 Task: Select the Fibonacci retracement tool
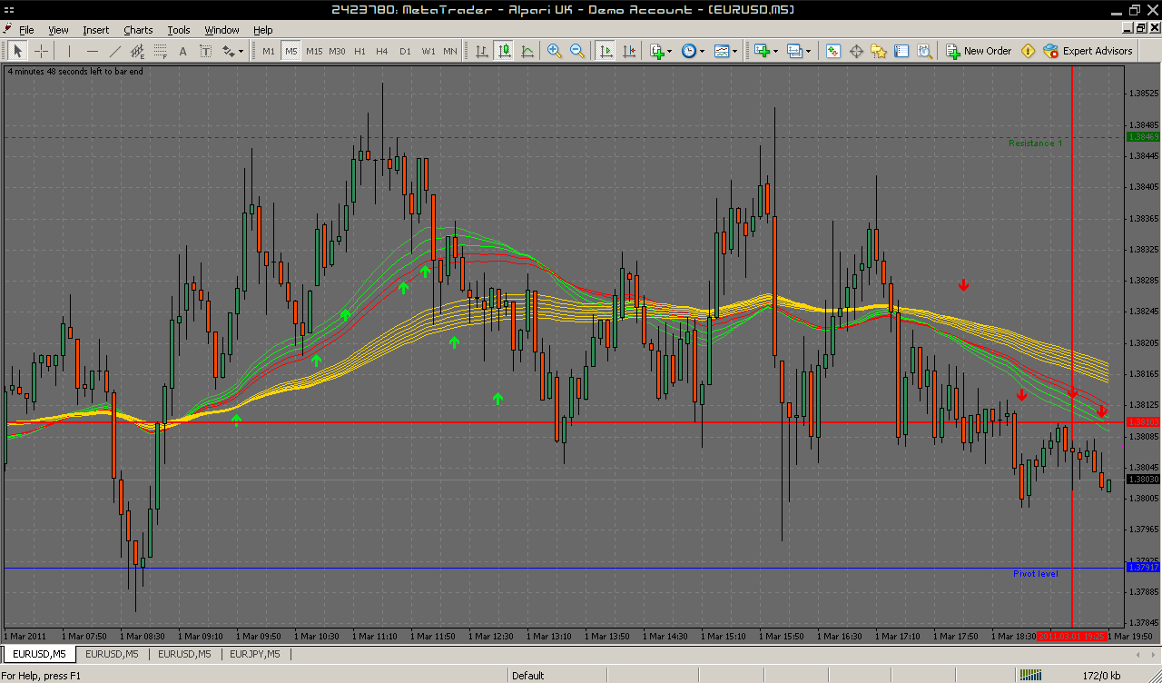pyautogui.click(x=161, y=51)
